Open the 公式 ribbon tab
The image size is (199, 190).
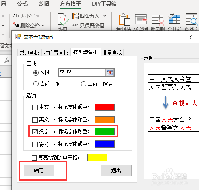[x=22, y=4]
